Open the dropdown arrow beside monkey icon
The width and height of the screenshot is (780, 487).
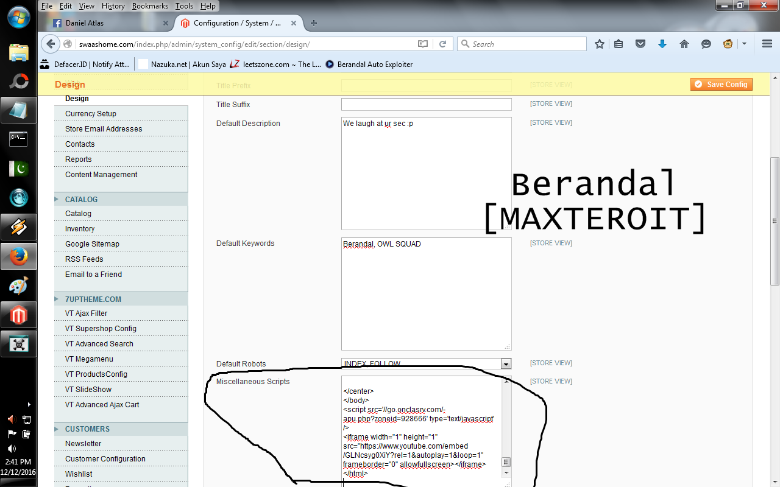[744, 44]
